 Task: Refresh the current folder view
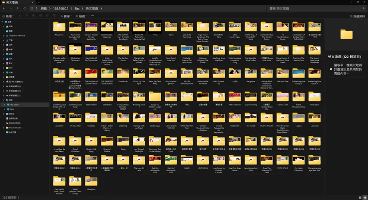pos(24,8)
